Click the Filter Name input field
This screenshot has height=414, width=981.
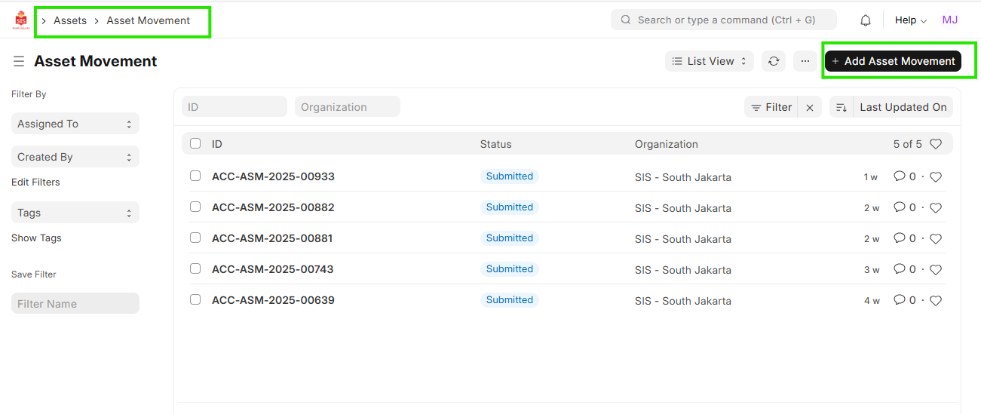click(x=75, y=304)
